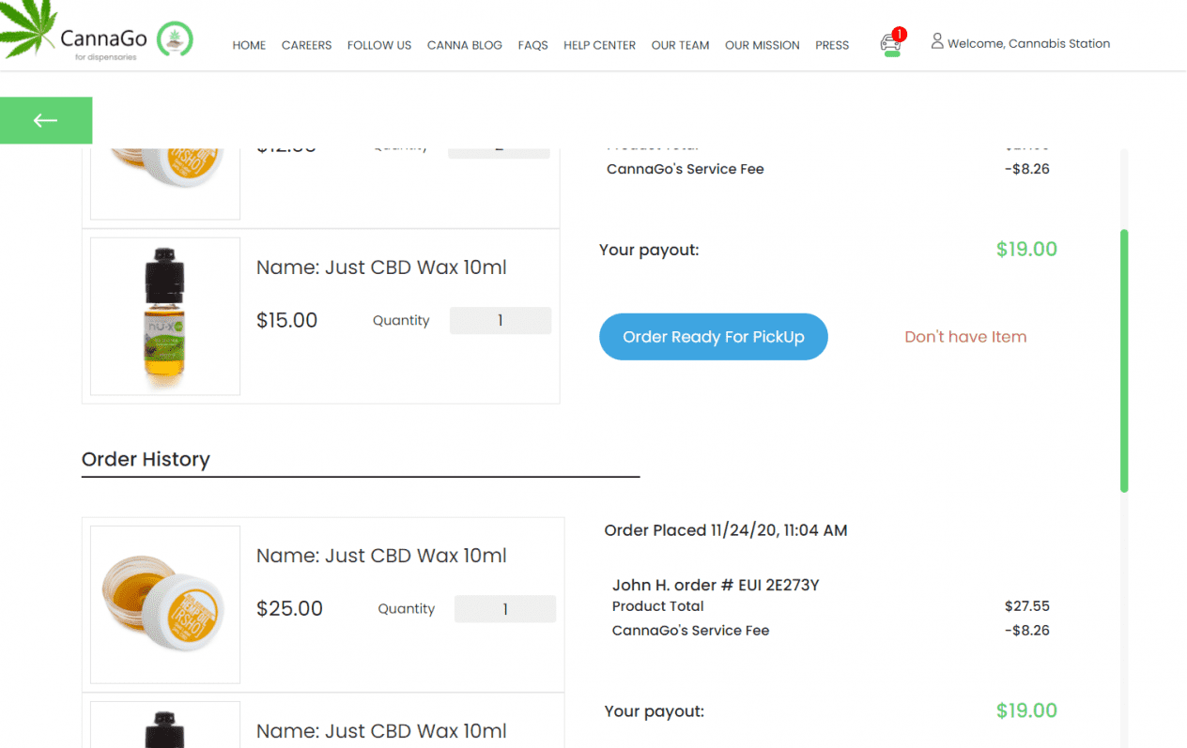Click Product Total label in Order History
The width and height of the screenshot is (1187, 748).
pyautogui.click(x=657, y=606)
